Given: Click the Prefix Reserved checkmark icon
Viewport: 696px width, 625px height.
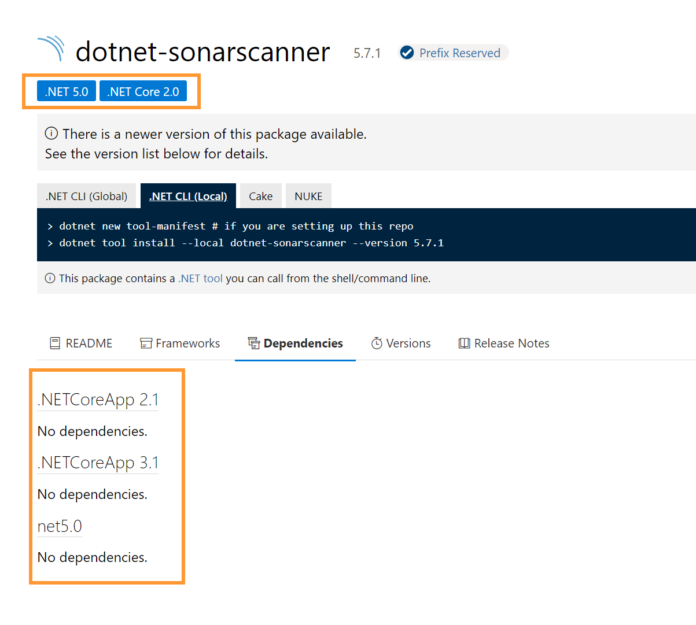Looking at the screenshot, I should [x=407, y=53].
